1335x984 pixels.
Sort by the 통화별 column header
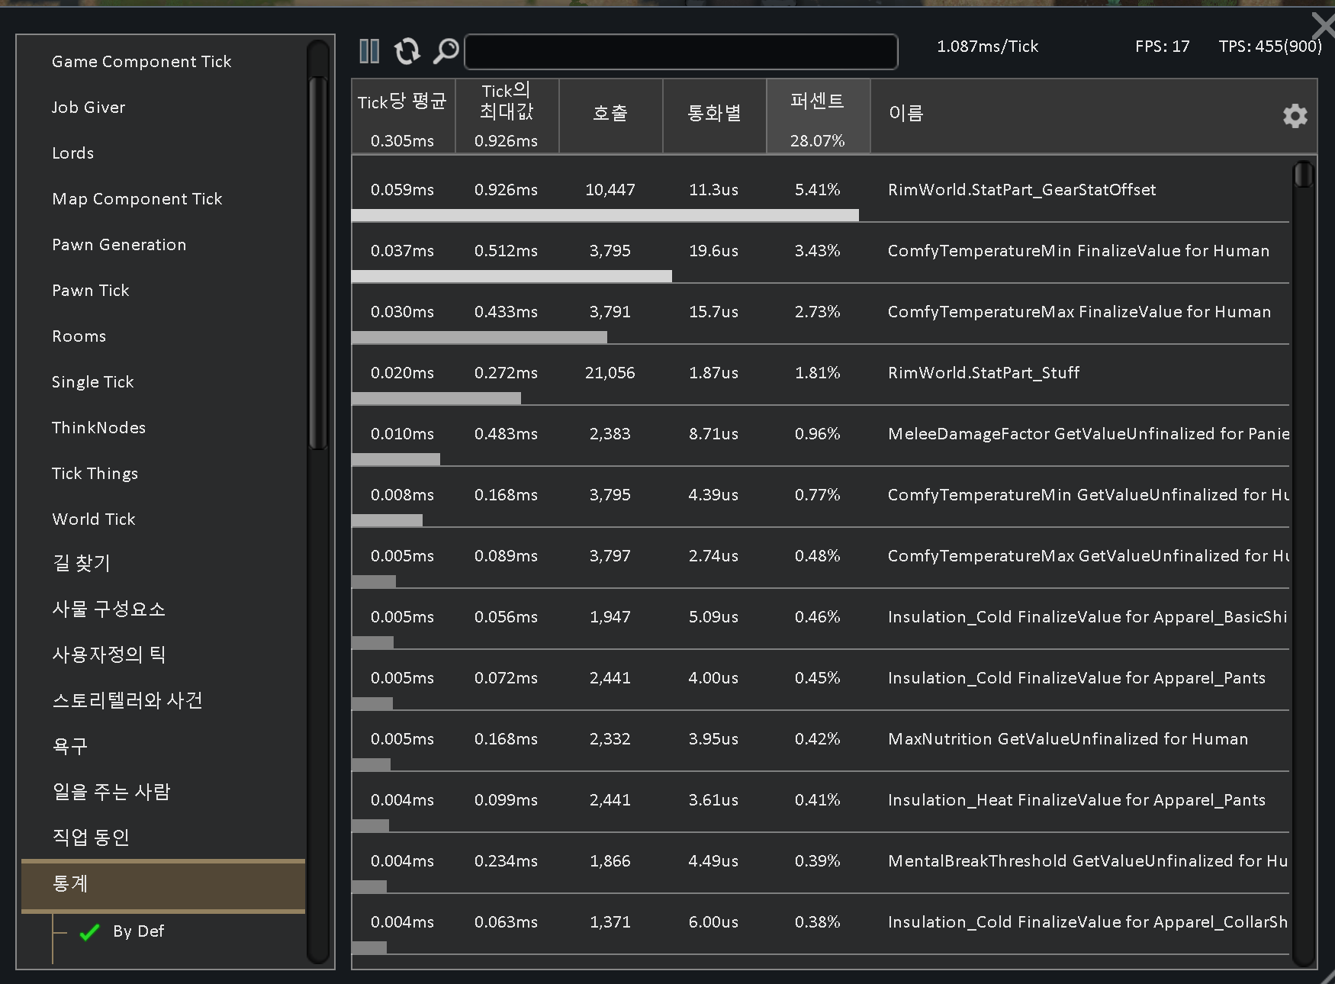pos(714,116)
